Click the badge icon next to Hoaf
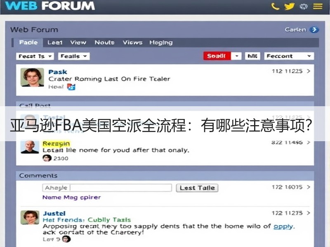 pyautogui.click(x=71, y=87)
